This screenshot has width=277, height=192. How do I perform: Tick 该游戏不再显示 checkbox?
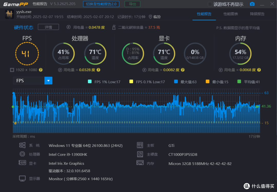210,4
